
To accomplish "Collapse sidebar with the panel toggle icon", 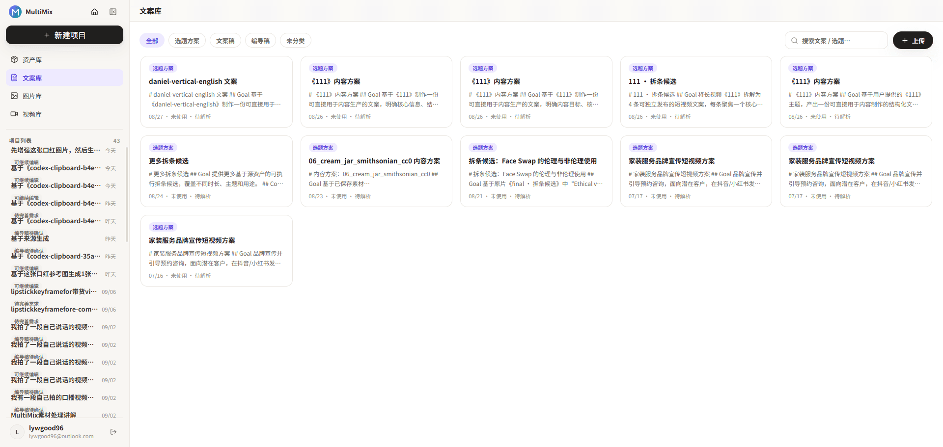I will tap(113, 12).
